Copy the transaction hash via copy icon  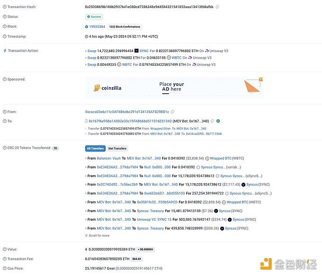click(217, 7)
